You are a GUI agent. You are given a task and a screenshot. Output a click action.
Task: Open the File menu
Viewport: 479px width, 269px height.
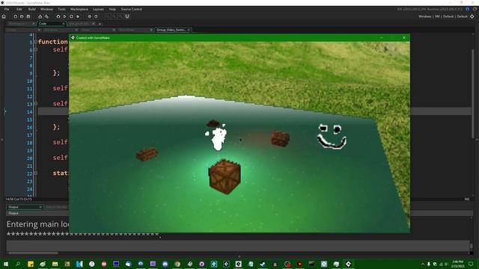click(x=7, y=9)
